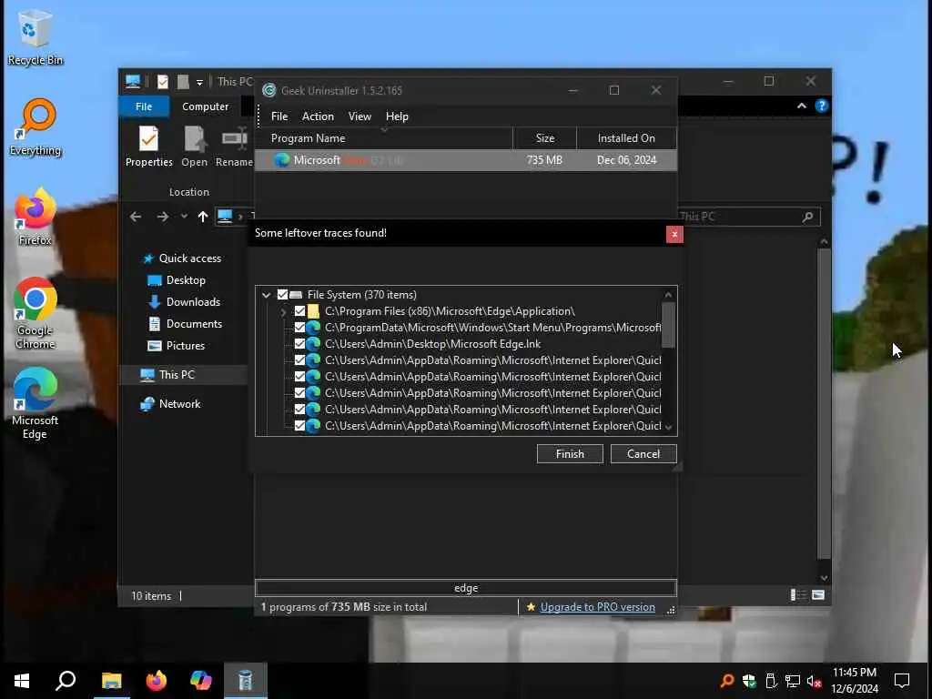Go back in File Explorer navigation
The height and width of the screenshot is (699, 932).
(x=136, y=217)
